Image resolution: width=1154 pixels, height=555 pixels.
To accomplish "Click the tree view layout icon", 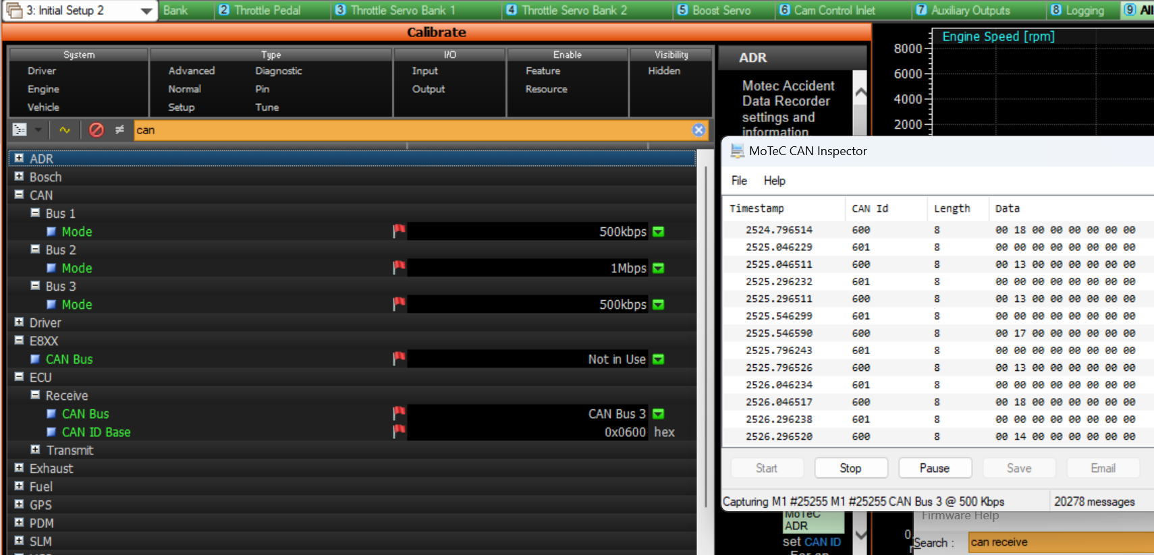I will point(20,130).
